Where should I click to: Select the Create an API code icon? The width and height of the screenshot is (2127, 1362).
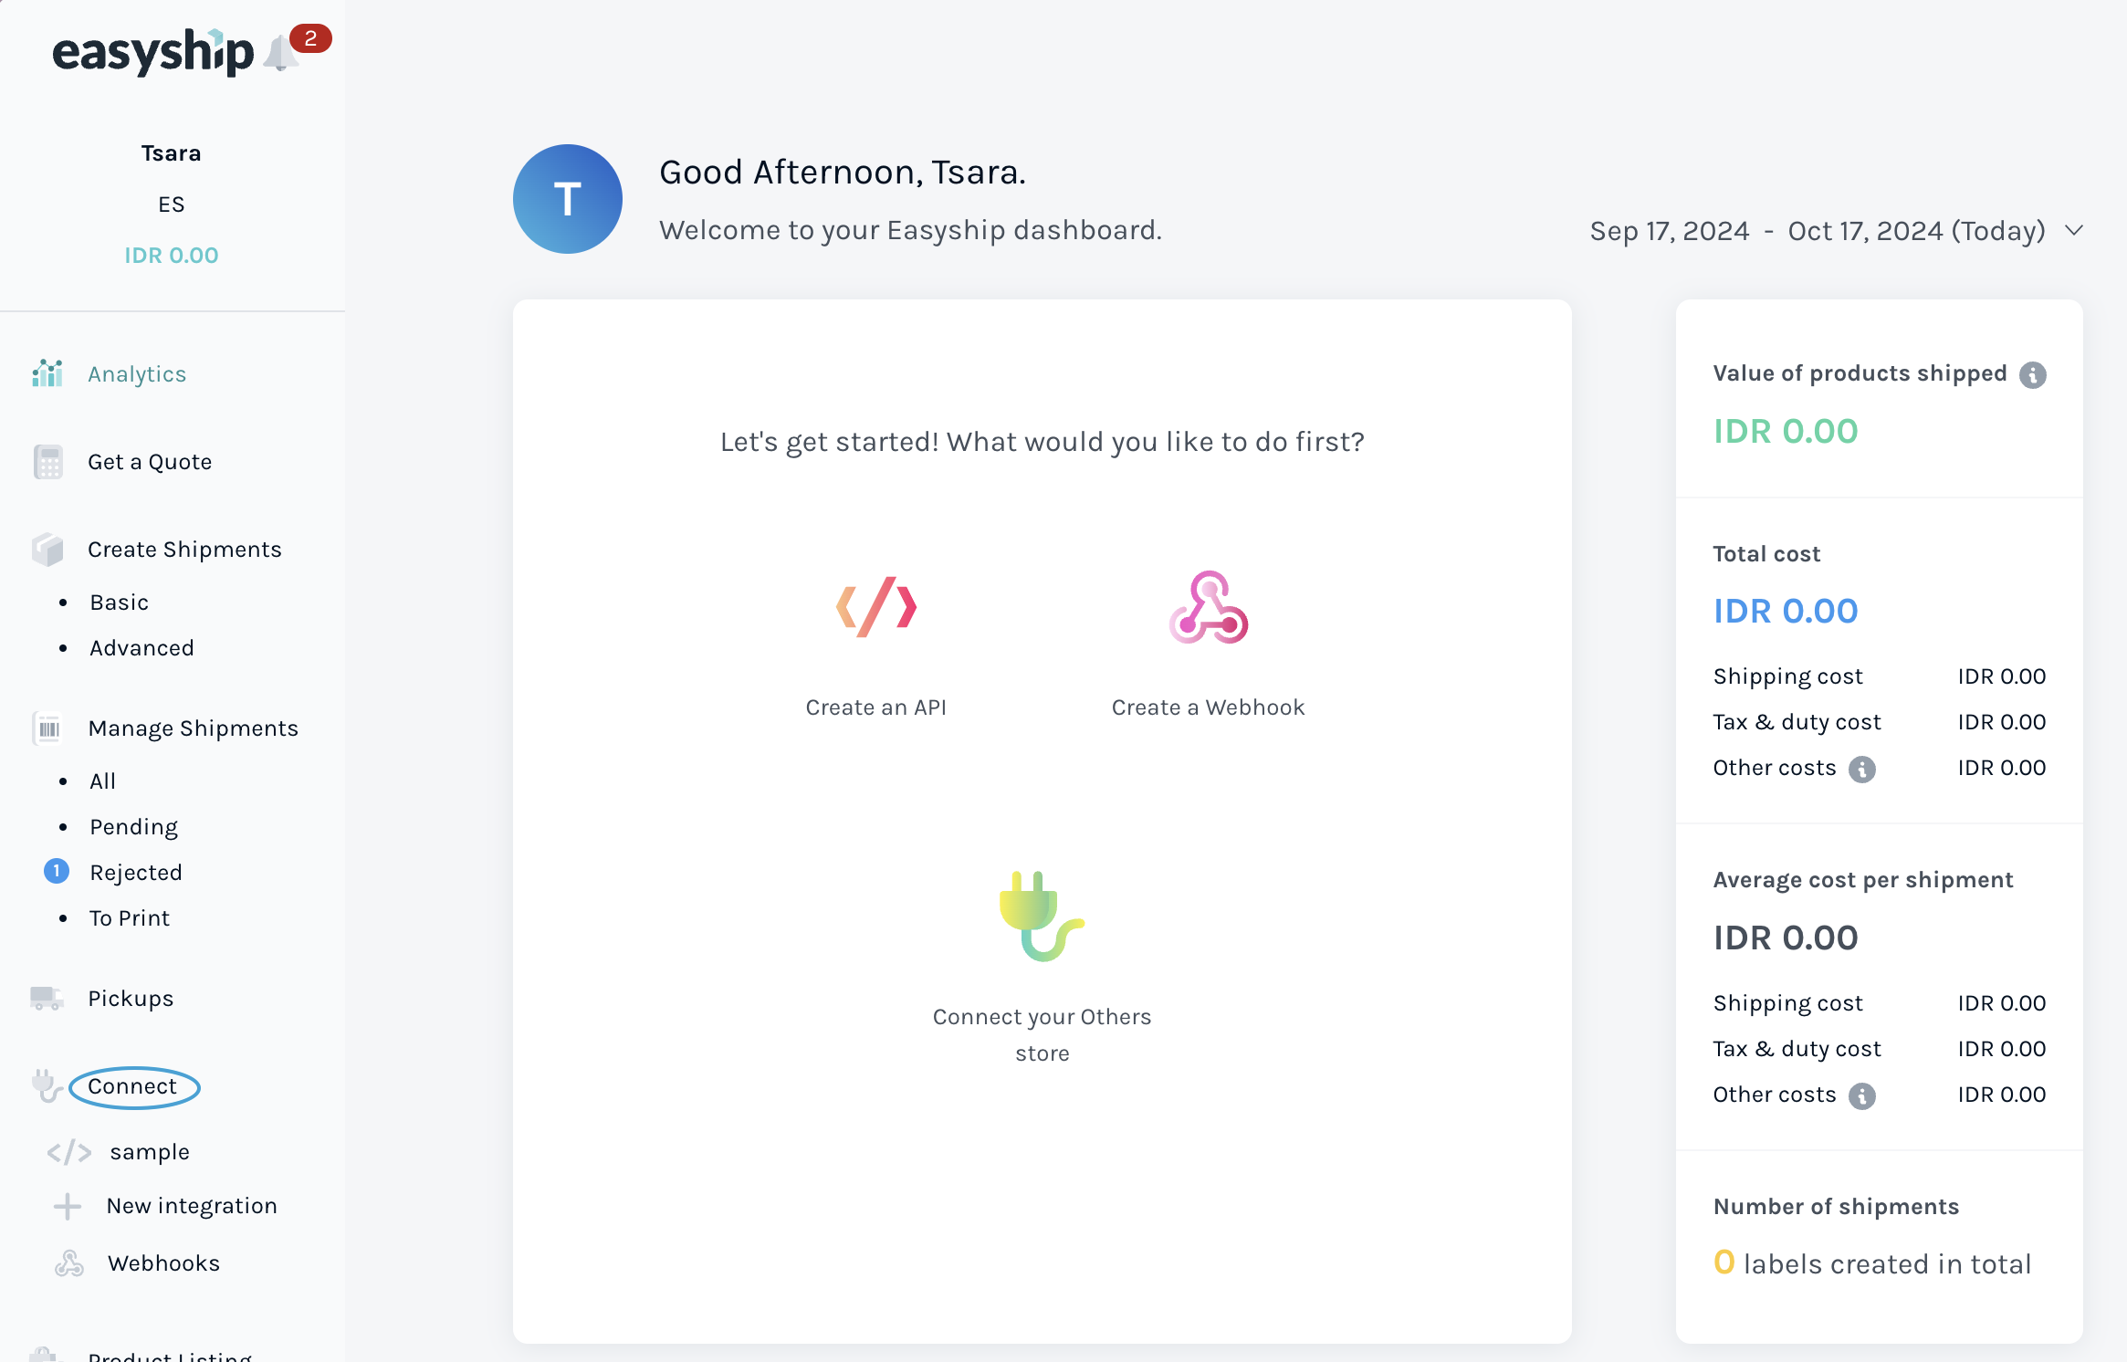pyautogui.click(x=876, y=607)
